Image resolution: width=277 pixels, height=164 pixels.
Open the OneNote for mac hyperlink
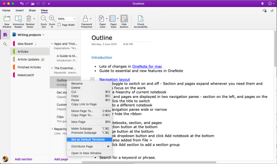(147, 67)
